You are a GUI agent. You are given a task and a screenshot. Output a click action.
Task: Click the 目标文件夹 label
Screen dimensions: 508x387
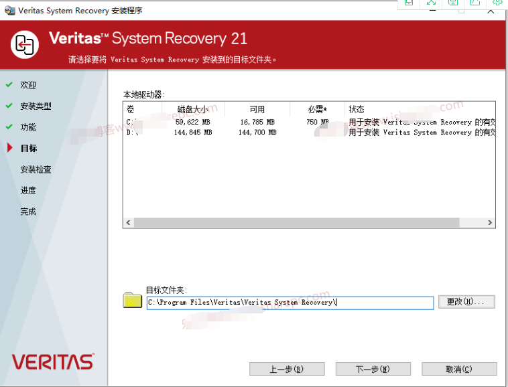pos(166,290)
